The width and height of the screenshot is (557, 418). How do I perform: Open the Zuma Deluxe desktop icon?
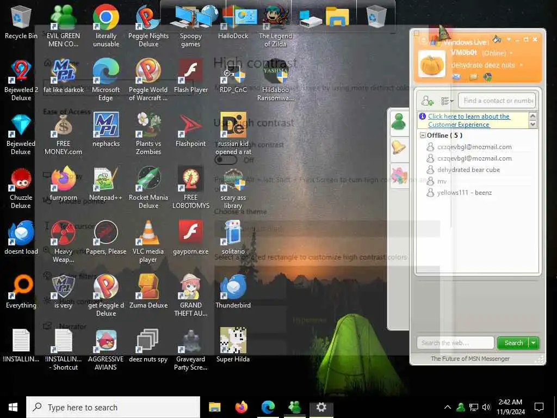148,292
